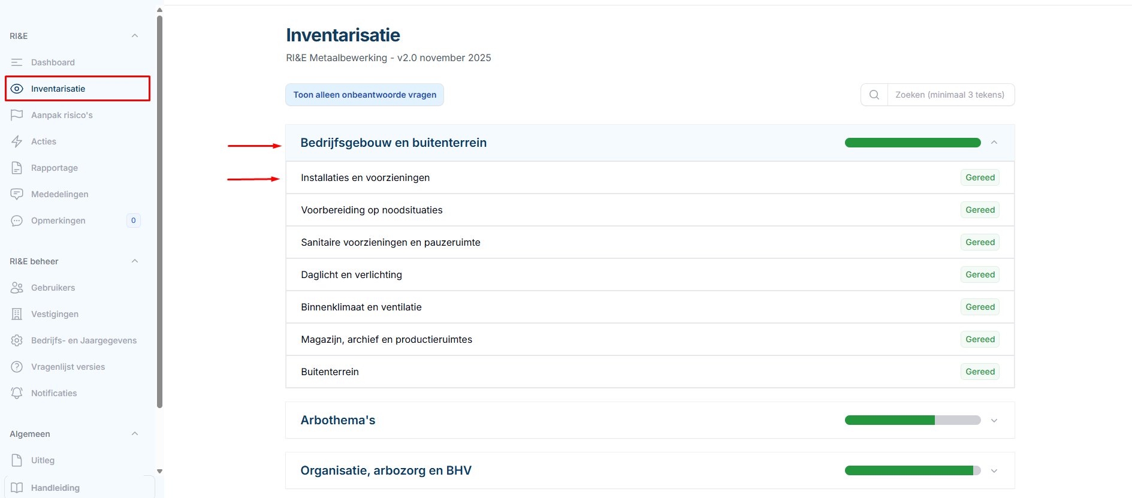The width and height of the screenshot is (1132, 498).
Task: Click the Vestigingen building icon
Action: [x=17, y=314]
